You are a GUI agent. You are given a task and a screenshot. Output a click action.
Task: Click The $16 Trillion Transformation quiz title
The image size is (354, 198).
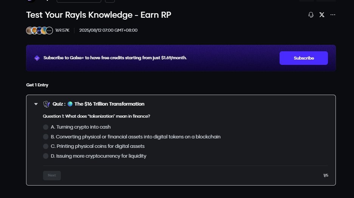click(110, 104)
